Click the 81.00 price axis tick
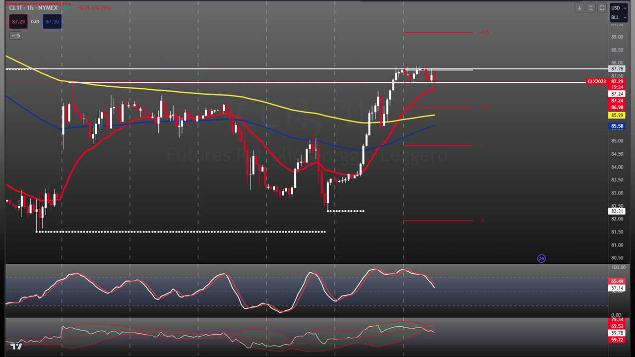635x357 pixels. coord(617,244)
